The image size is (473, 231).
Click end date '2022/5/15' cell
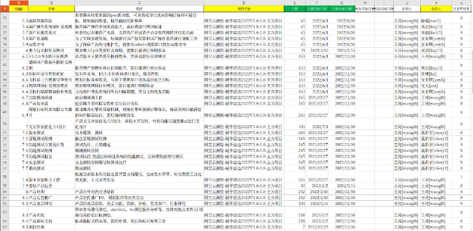(342, 50)
